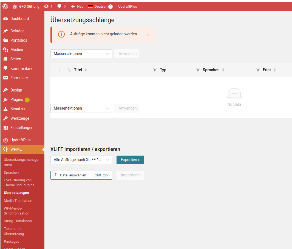Click the Importieren button
Screen dimensions: 292x249
[x=130, y=175]
